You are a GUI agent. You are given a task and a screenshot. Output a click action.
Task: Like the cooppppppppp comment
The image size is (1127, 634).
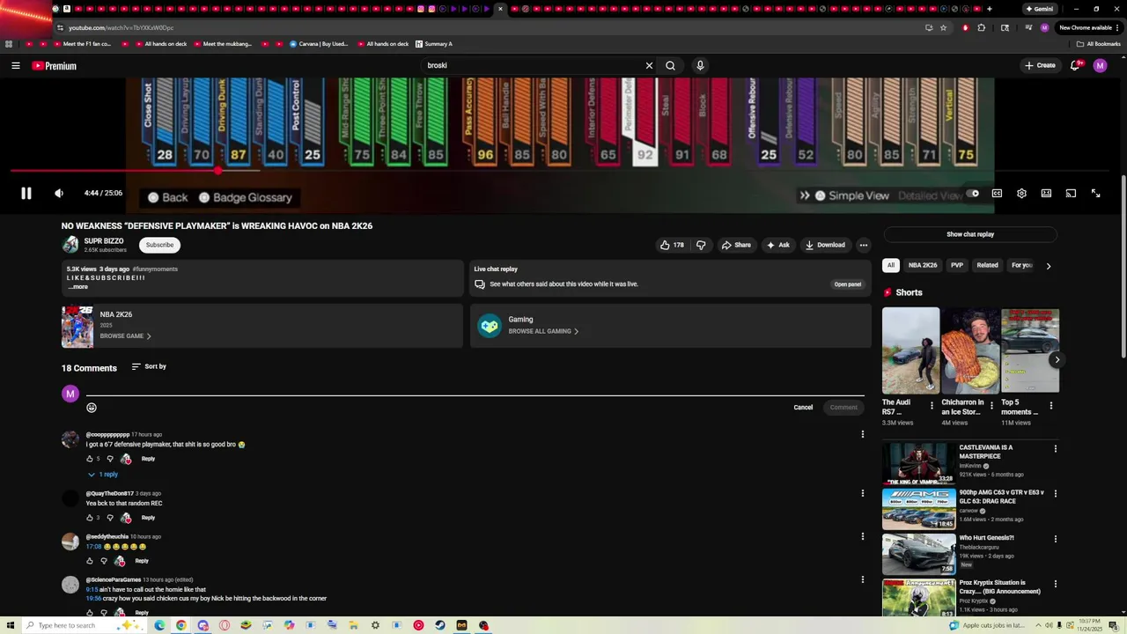tap(90, 459)
